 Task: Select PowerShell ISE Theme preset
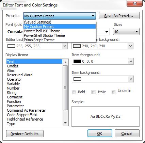click(60, 31)
